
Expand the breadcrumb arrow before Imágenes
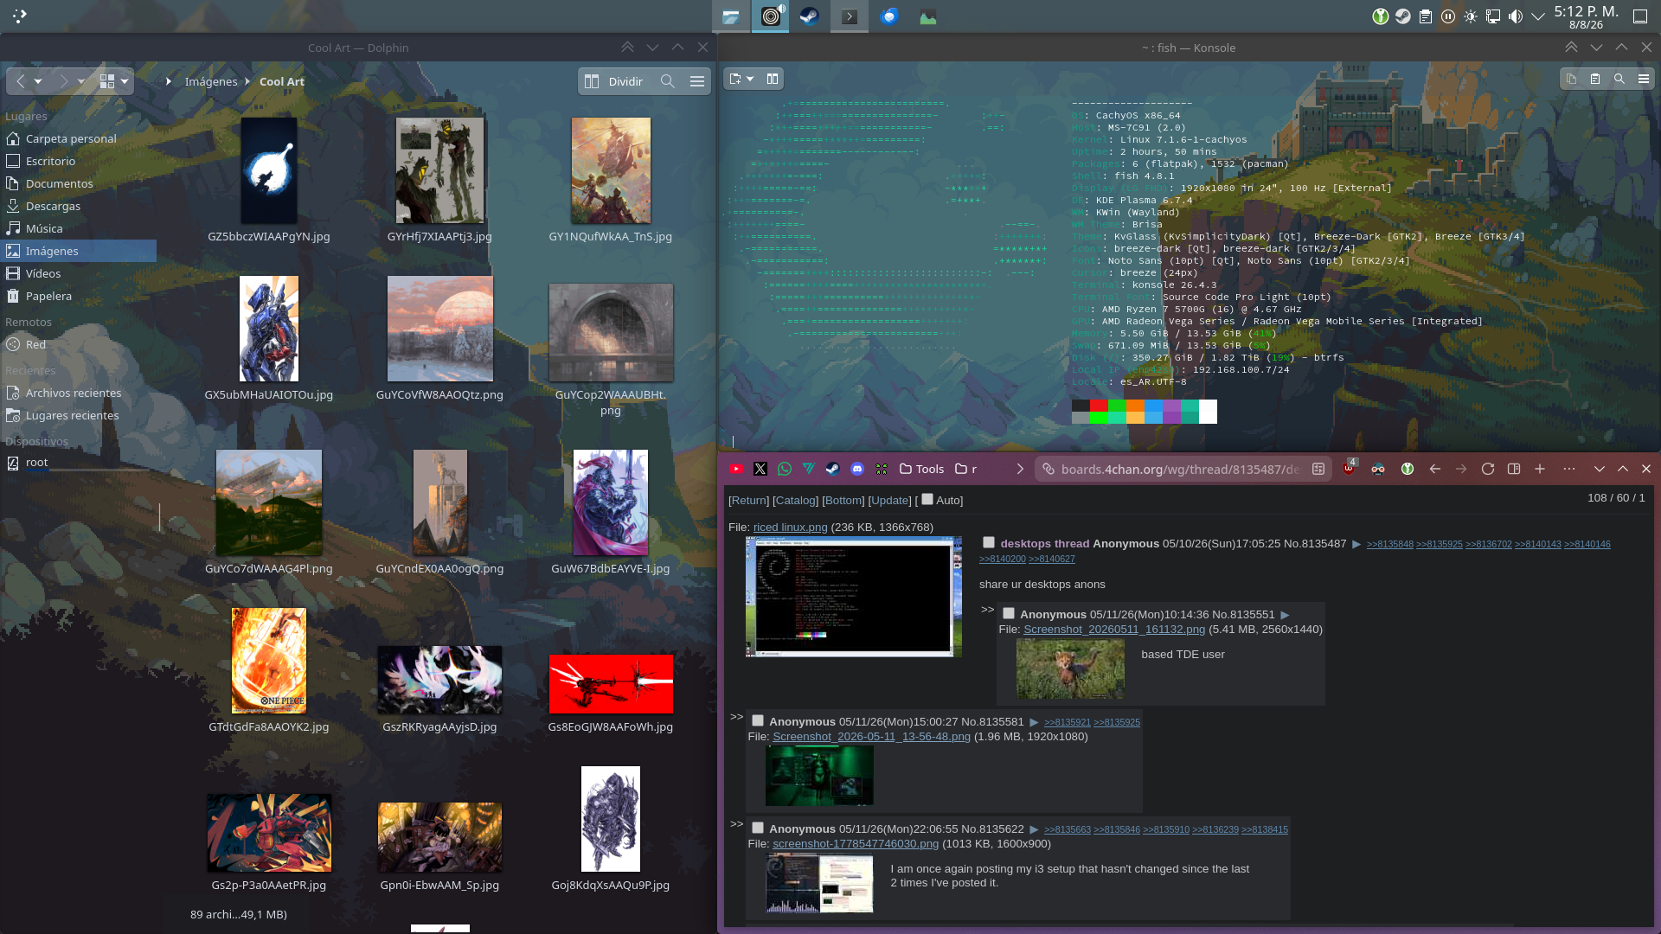(x=169, y=81)
